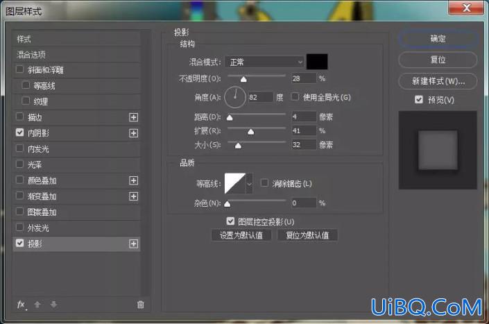Enable 颜色叠加 checkbox
Viewport: 489px width, 324px height.
pos(19,180)
